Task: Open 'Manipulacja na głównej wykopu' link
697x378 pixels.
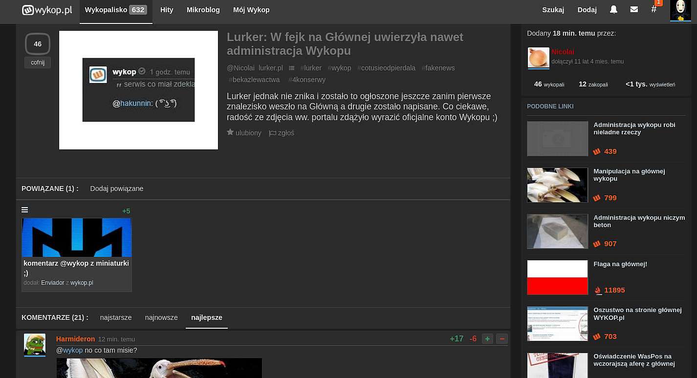Action: pyautogui.click(x=629, y=175)
